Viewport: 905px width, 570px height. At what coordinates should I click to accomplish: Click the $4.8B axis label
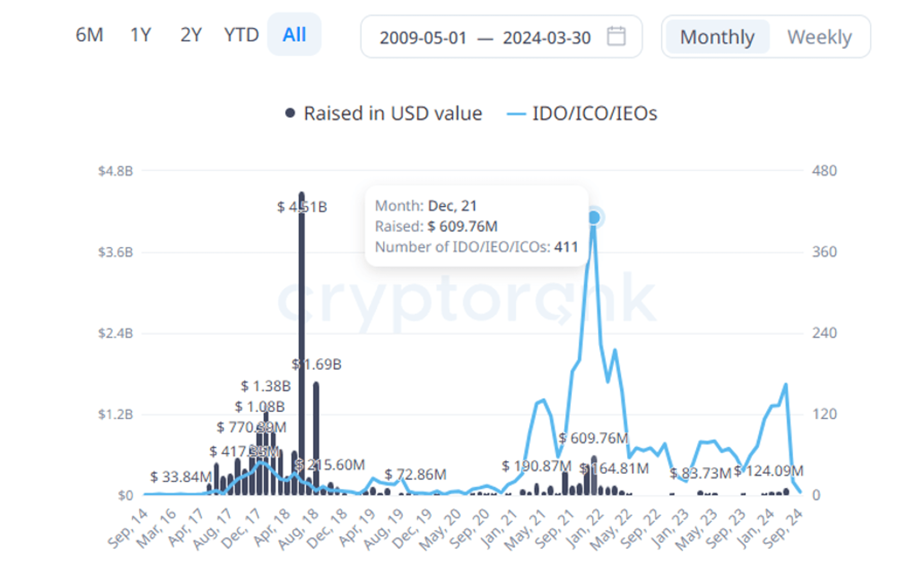(116, 171)
